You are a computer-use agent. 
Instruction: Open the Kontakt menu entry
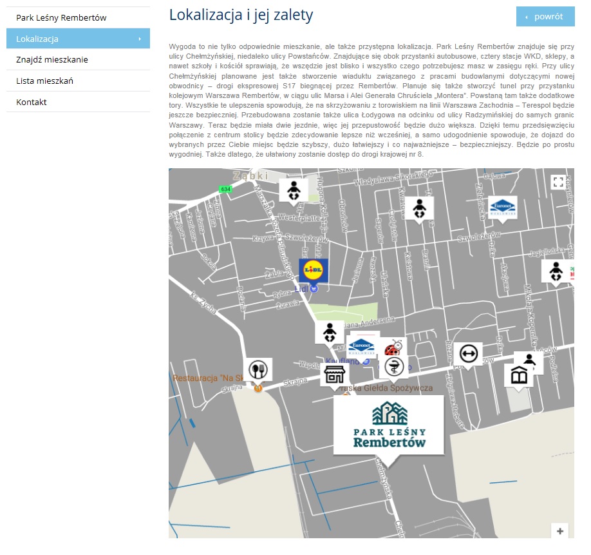pos(78,102)
